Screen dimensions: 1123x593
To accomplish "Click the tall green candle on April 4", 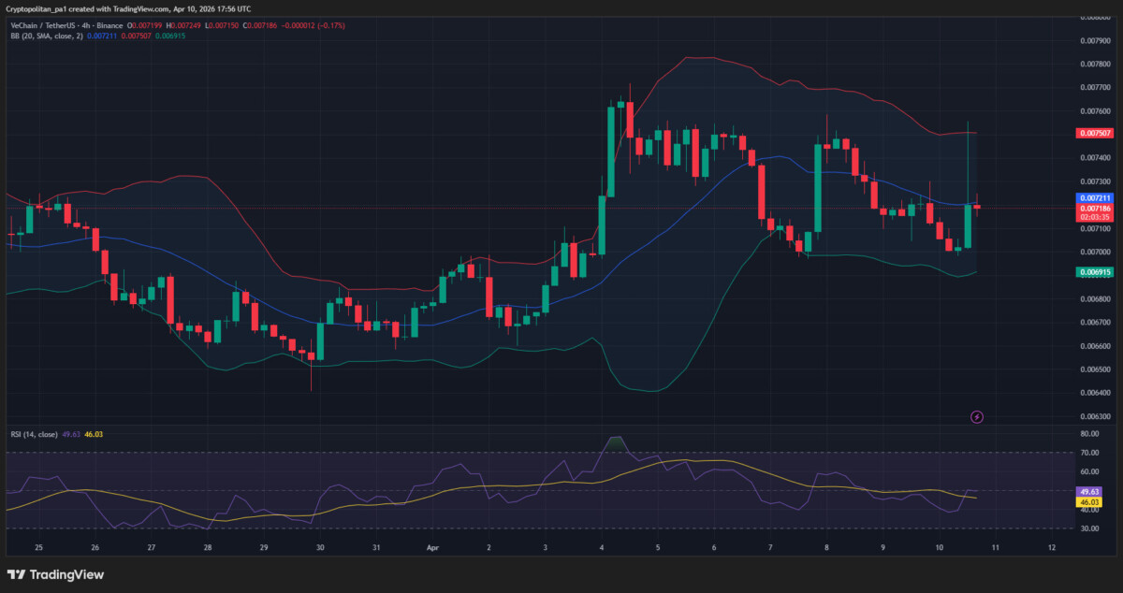I will pyautogui.click(x=611, y=150).
